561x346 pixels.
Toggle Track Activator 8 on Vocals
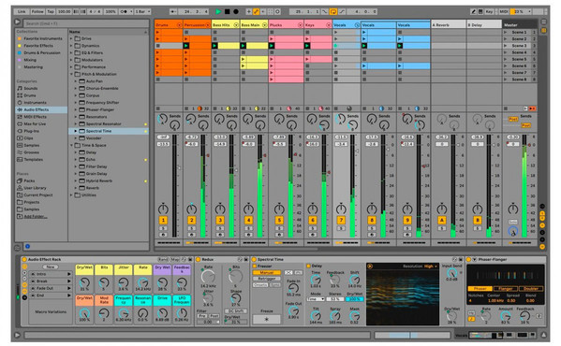click(372, 220)
